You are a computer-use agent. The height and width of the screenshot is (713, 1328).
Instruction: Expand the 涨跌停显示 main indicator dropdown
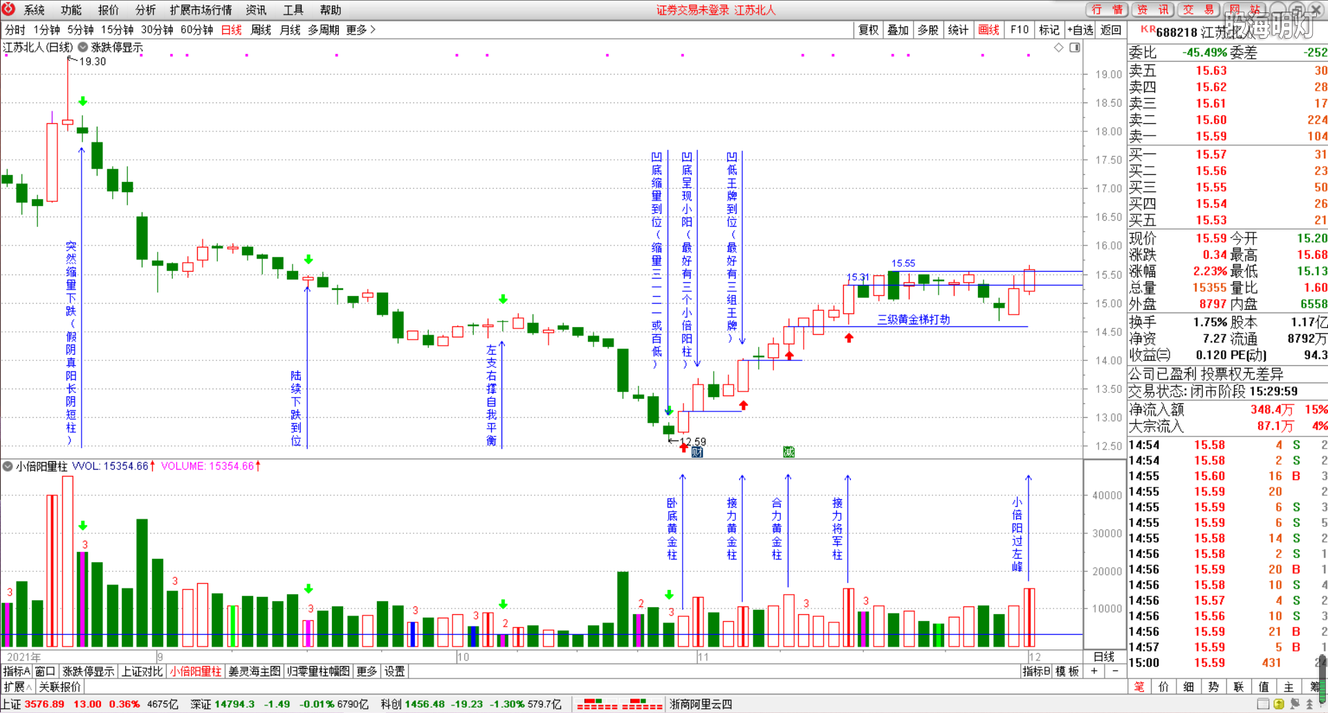(83, 47)
